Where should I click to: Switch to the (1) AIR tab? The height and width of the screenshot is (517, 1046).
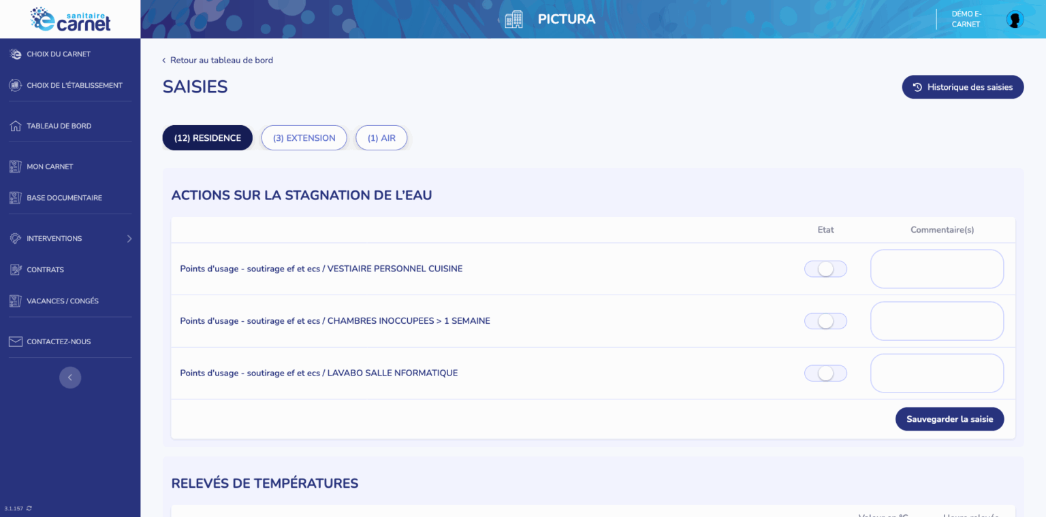point(381,138)
